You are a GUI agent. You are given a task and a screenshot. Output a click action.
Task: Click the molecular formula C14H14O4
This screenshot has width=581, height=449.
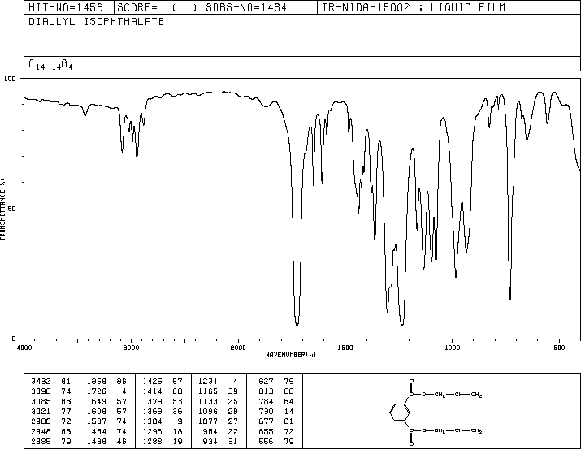50,64
